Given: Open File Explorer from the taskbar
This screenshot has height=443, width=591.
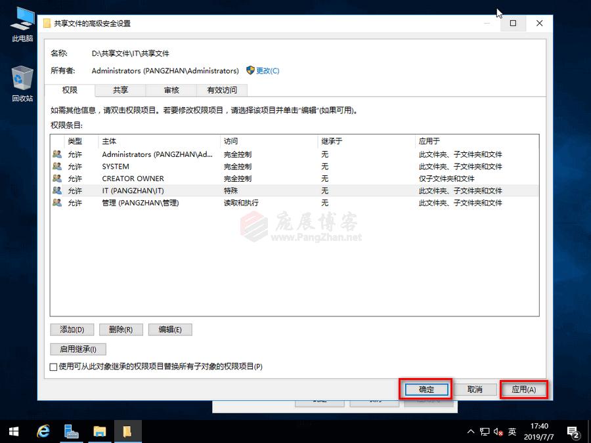Looking at the screenshot, I should 100,431.
